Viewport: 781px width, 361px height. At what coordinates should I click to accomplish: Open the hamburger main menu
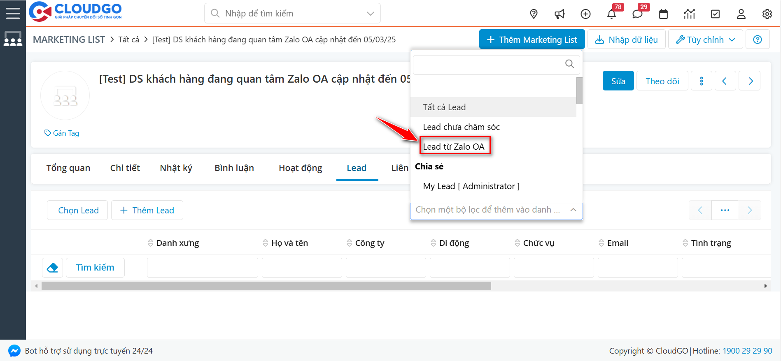click(x=13, y=13)
